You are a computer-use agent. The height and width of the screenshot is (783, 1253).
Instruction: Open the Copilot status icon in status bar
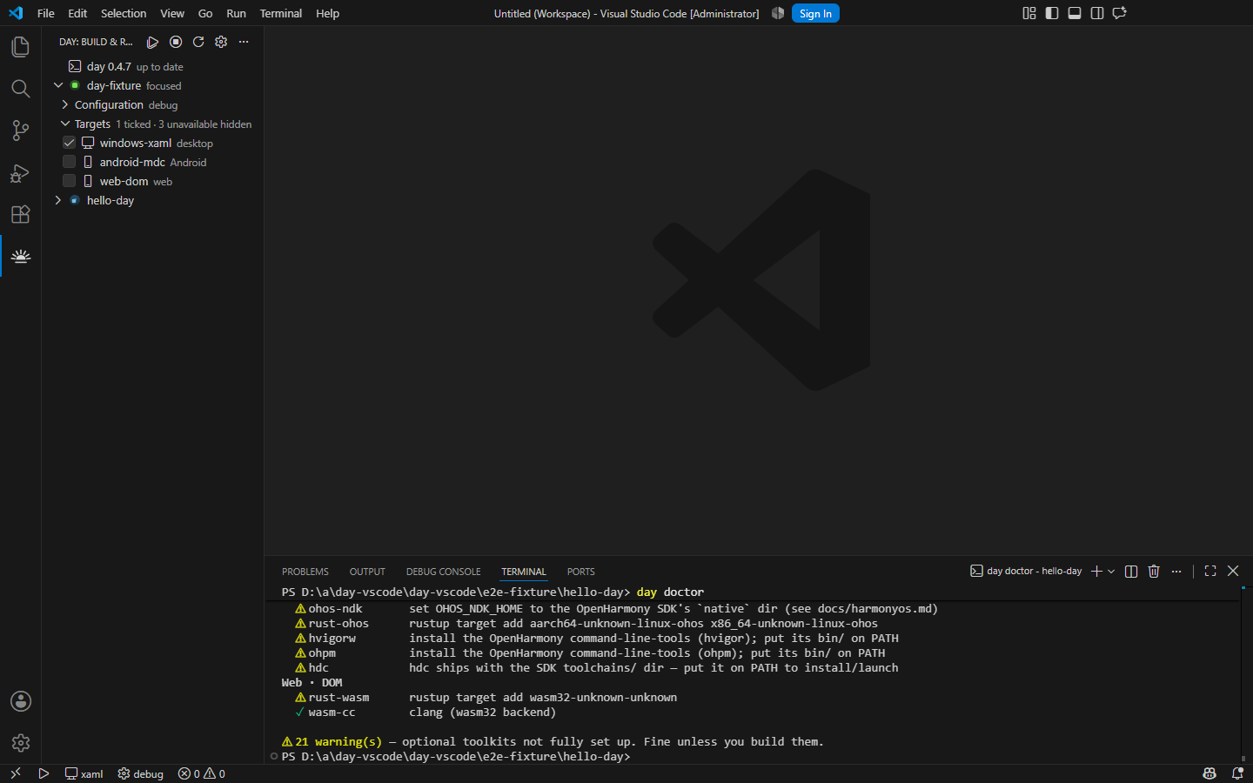tap(1209, 773)
